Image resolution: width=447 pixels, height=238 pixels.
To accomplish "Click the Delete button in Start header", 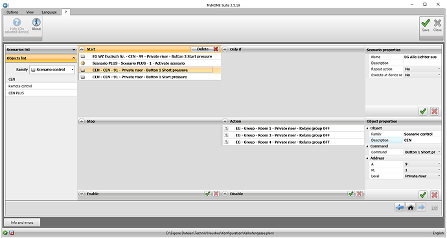I will (x=205, y=49).
